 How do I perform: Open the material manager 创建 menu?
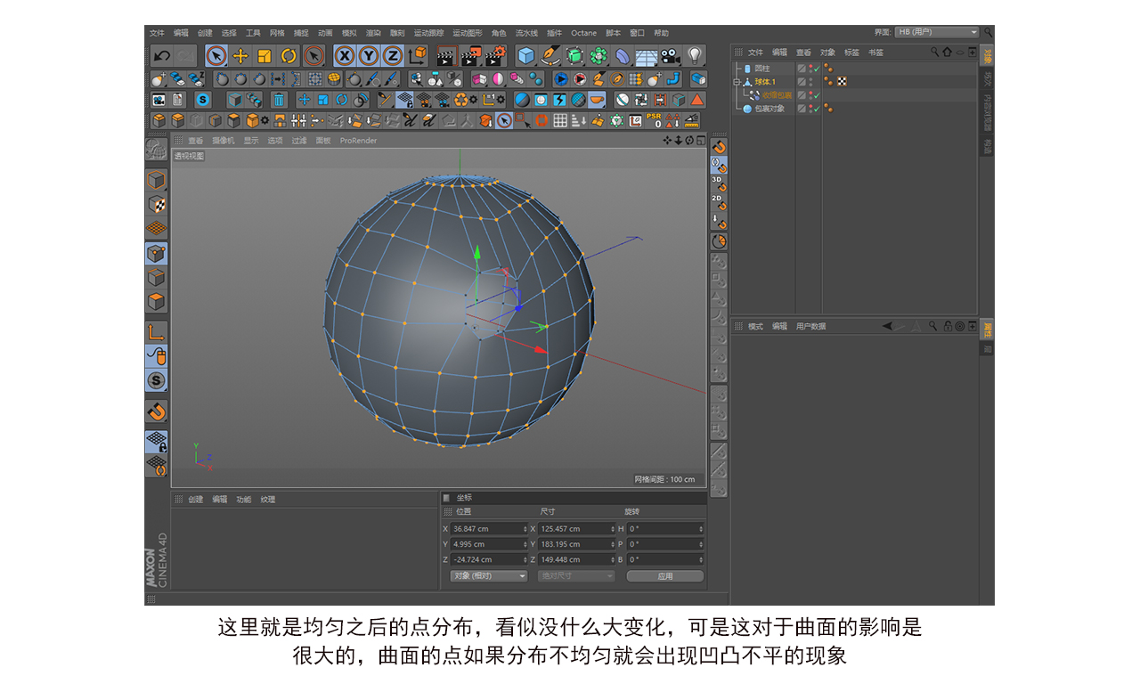(195, 500)
